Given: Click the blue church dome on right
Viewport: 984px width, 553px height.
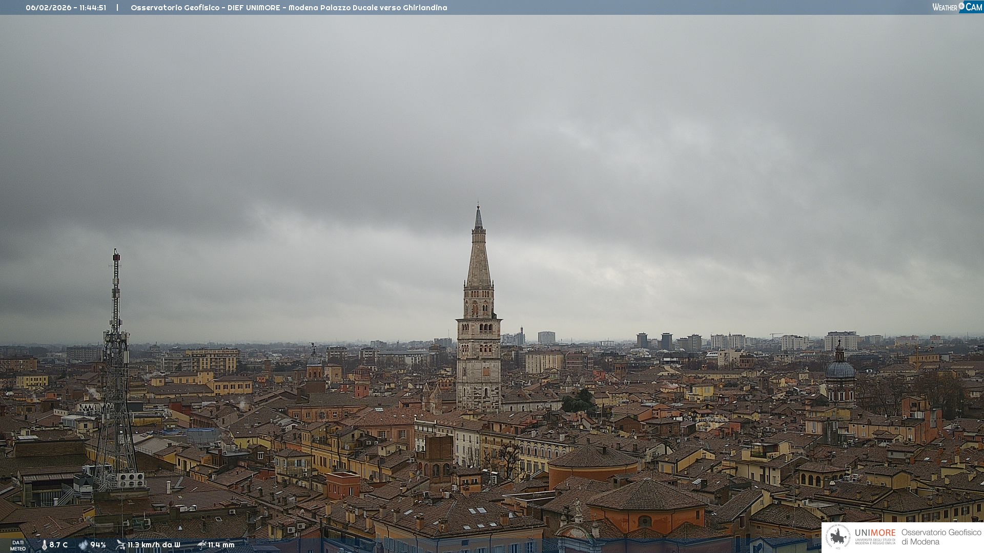Looking at the screenshot, I should point(840,369).
